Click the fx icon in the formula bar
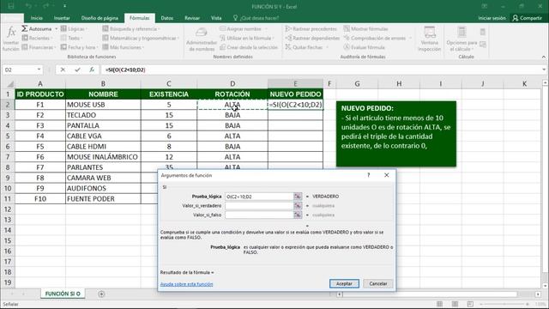Screen dimensions: 549x309 tap(92, 70)
